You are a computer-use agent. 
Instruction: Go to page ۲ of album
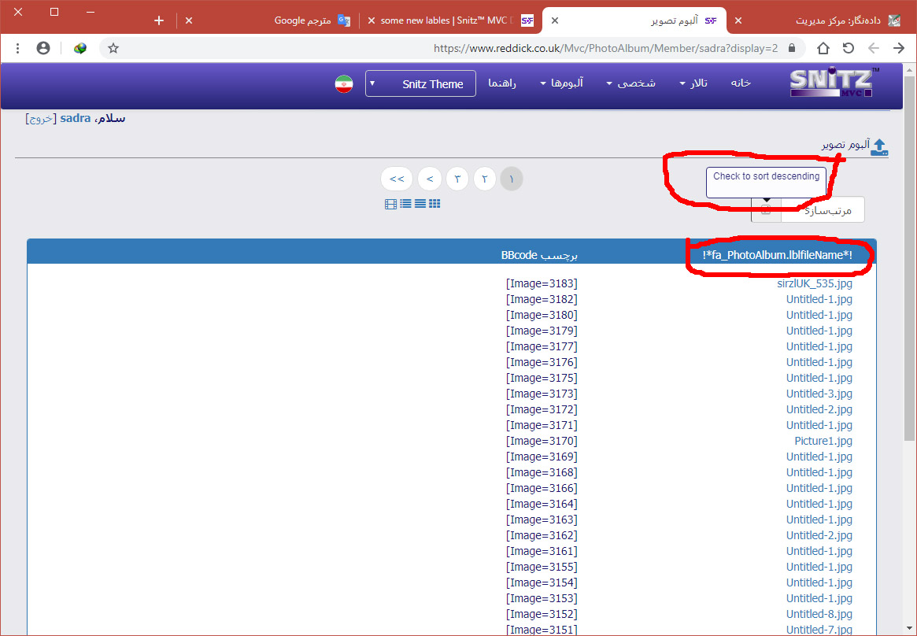click(x=485, y=179)
